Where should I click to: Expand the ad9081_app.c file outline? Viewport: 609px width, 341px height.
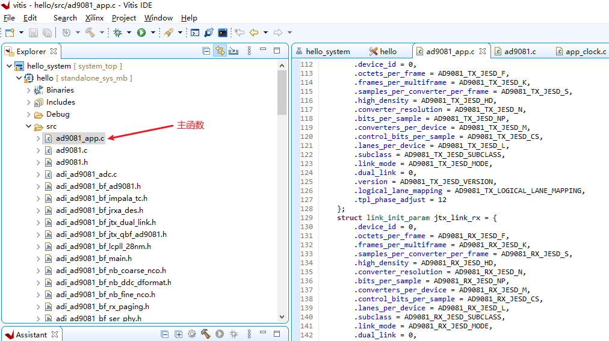click(38, 138)
